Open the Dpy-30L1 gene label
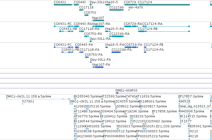The height and width of the screenshot is (140, 212). point(97,2)
